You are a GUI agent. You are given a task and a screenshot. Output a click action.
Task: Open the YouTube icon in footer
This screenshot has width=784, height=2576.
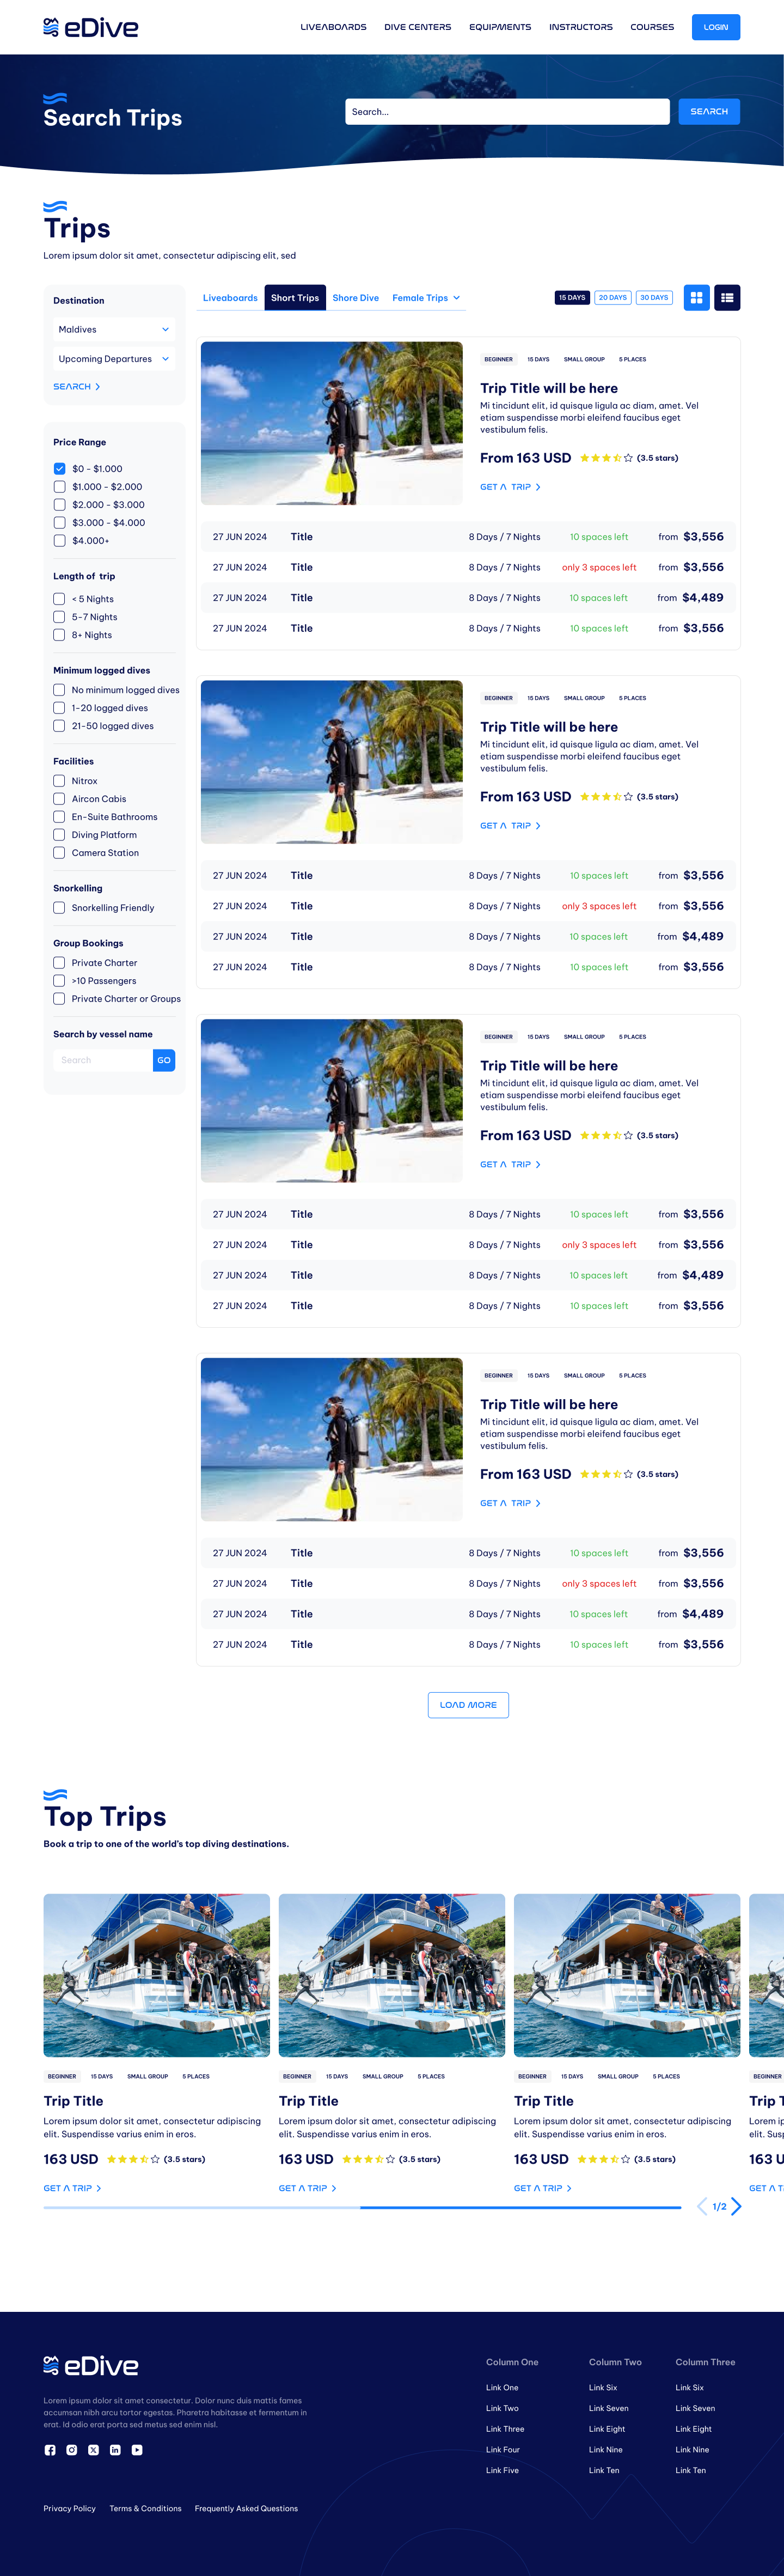[x=137, y=2450]
